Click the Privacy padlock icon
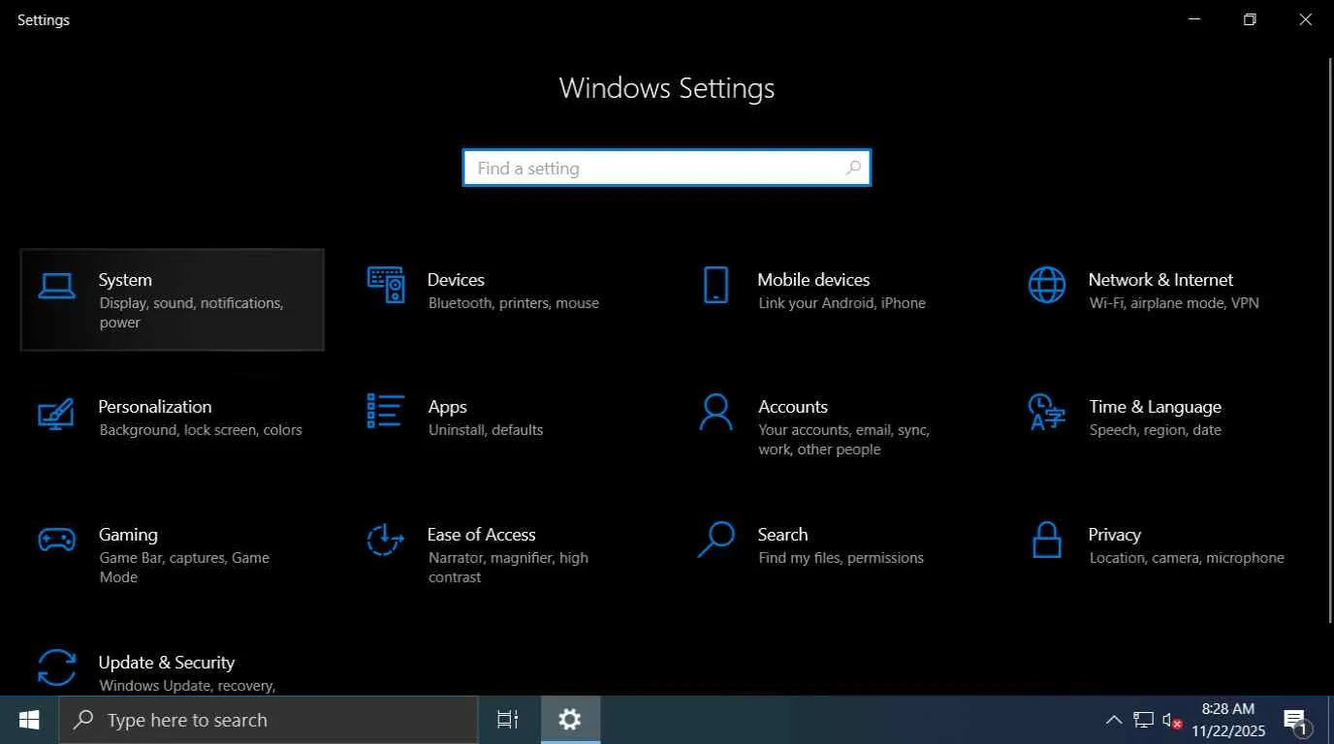 coord(1047,540)
